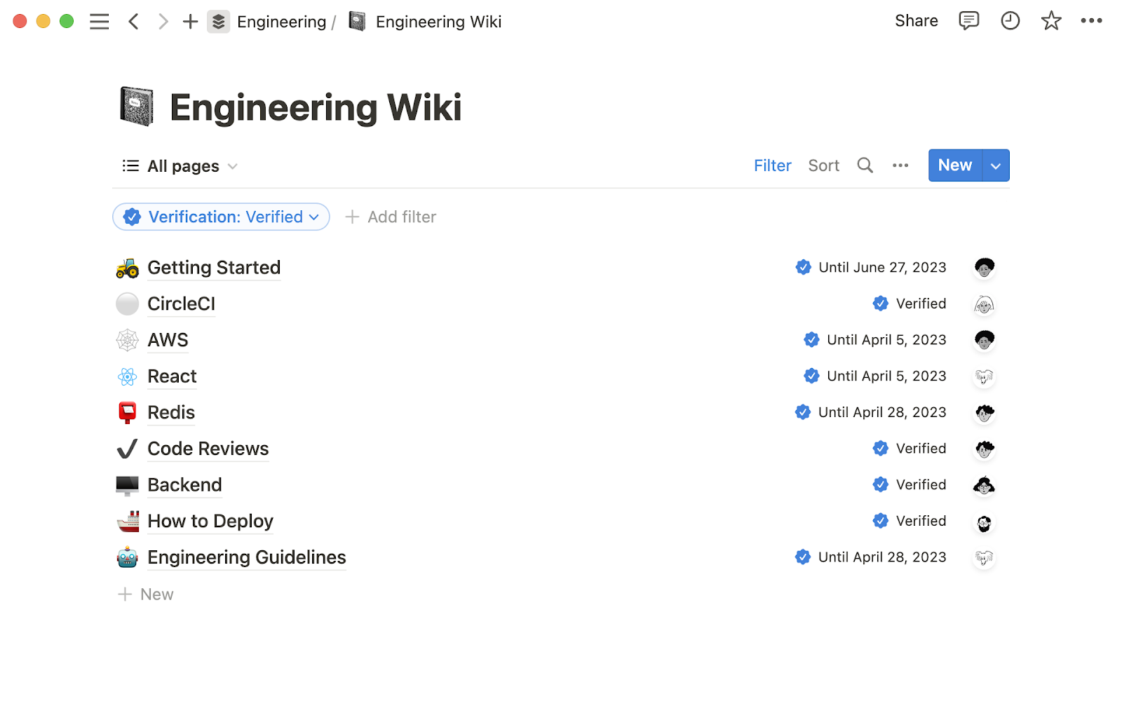Click the robot icon beside Engineering Guidelines
Screen dimensions: 1122x701
click(128, 557)
